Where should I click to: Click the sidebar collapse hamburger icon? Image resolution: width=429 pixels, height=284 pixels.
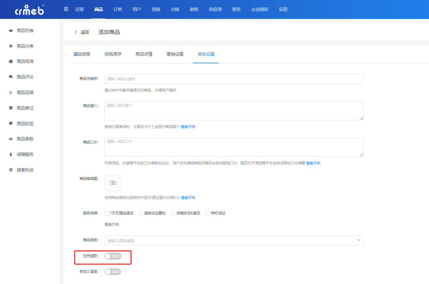coord(66,9)
